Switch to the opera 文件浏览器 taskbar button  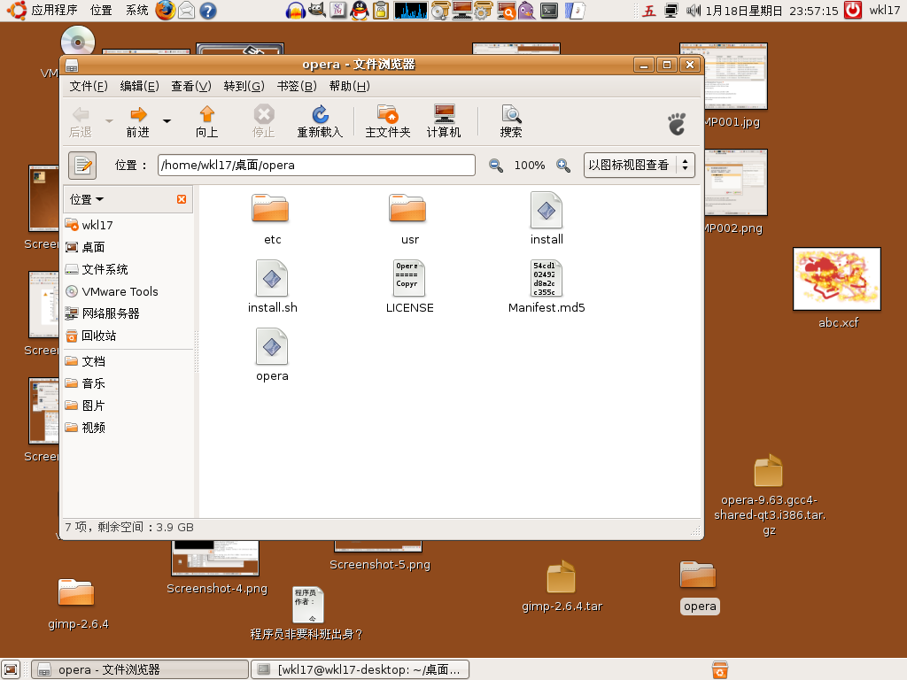(140, 669)
